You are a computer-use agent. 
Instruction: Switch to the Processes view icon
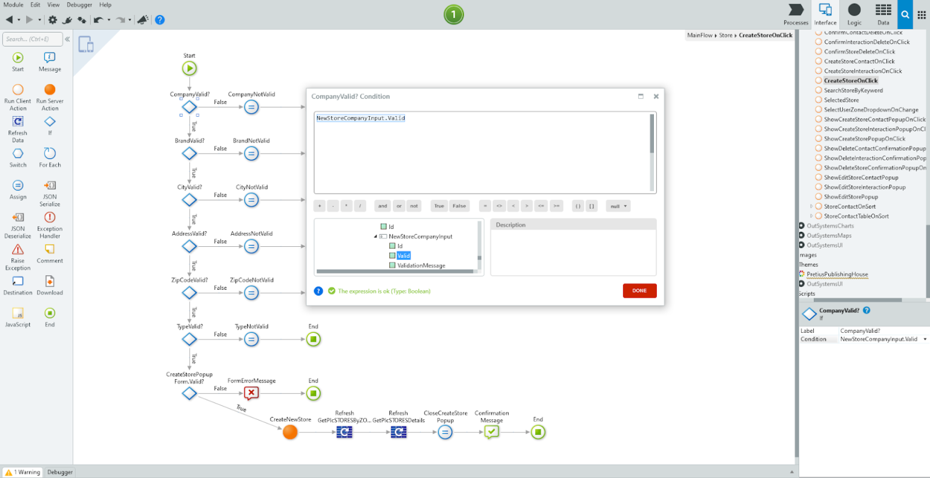(795, 13)
